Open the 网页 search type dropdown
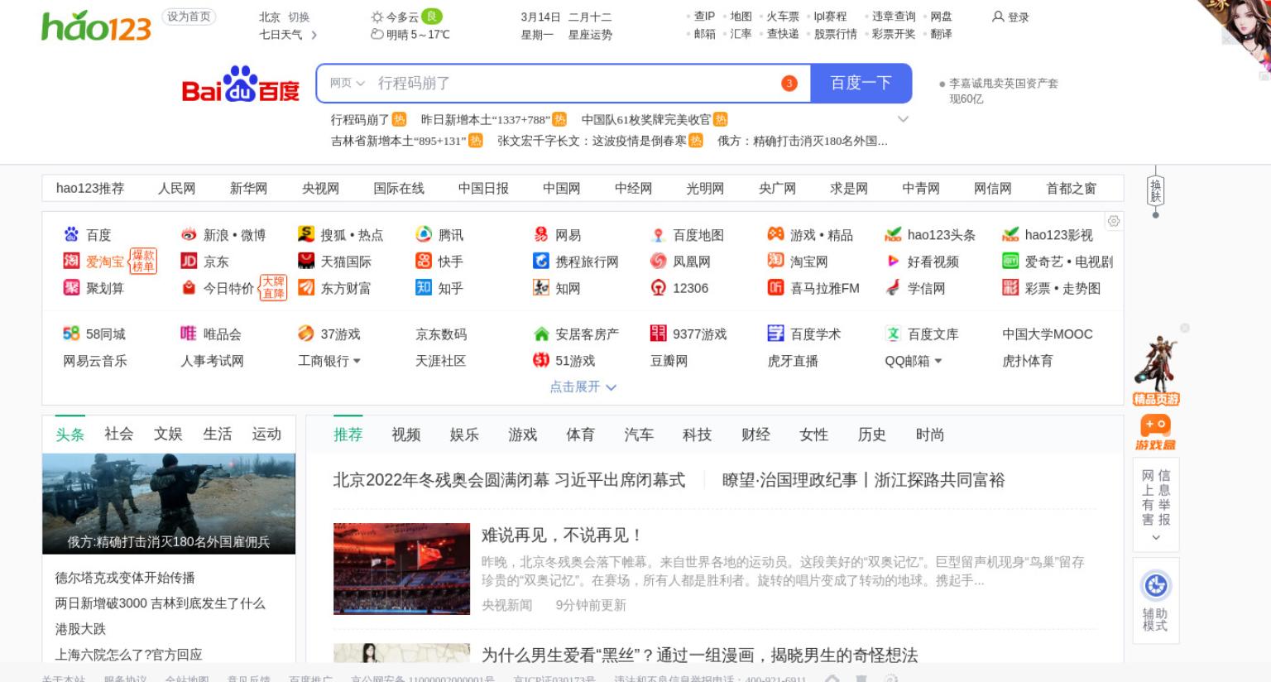Image resolution: width=1271 pixels, height=682 pixels. pos(347,83)
